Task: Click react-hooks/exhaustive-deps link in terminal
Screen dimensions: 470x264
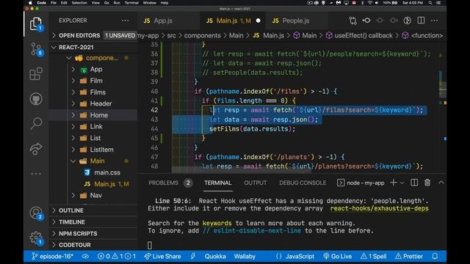Action: [379, 208]
